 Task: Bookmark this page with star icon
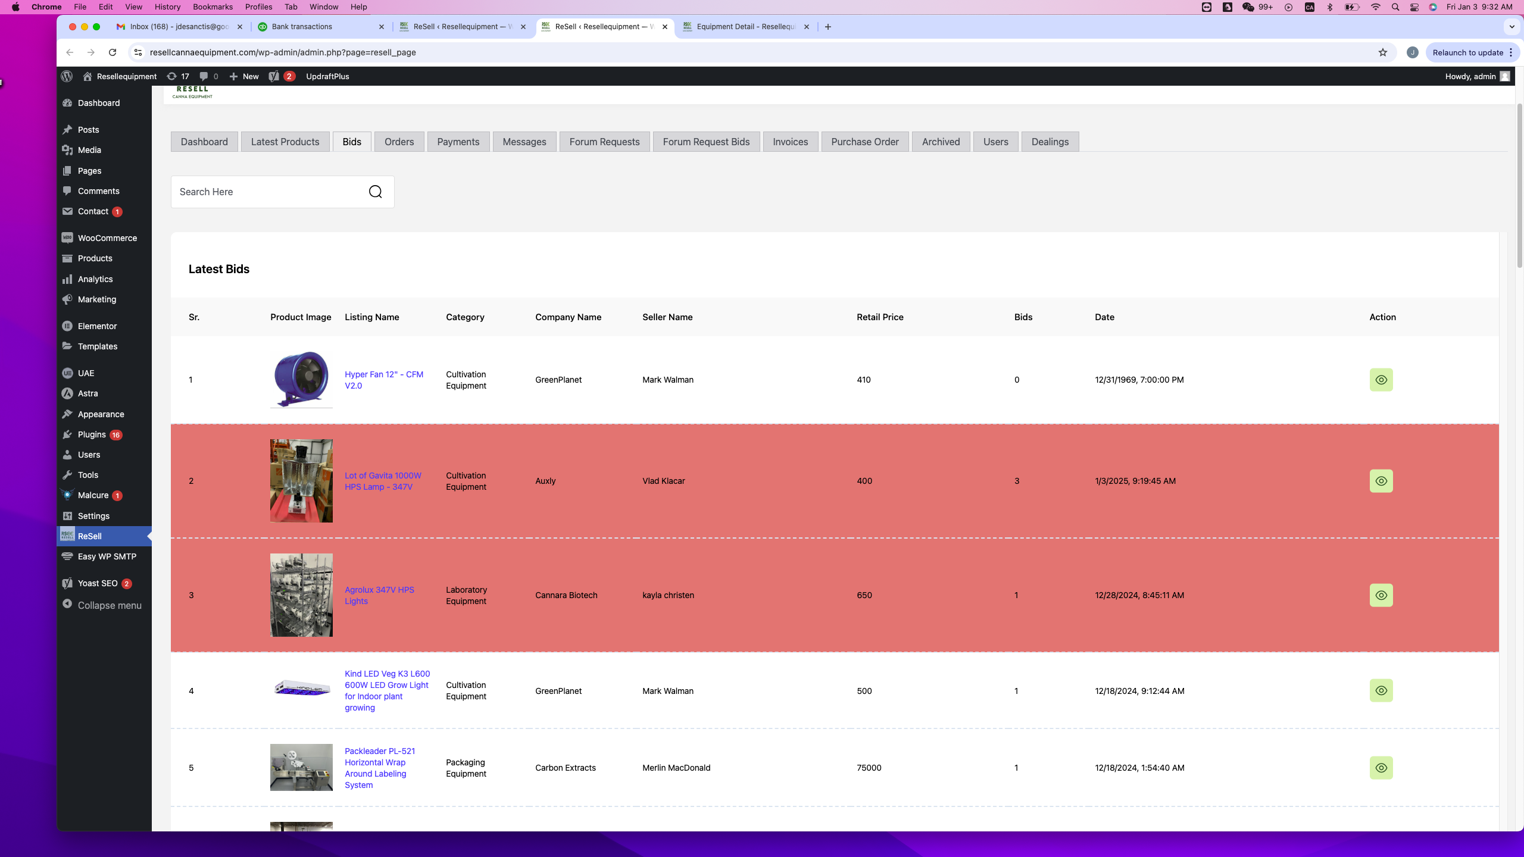[x=1383, y=52]
